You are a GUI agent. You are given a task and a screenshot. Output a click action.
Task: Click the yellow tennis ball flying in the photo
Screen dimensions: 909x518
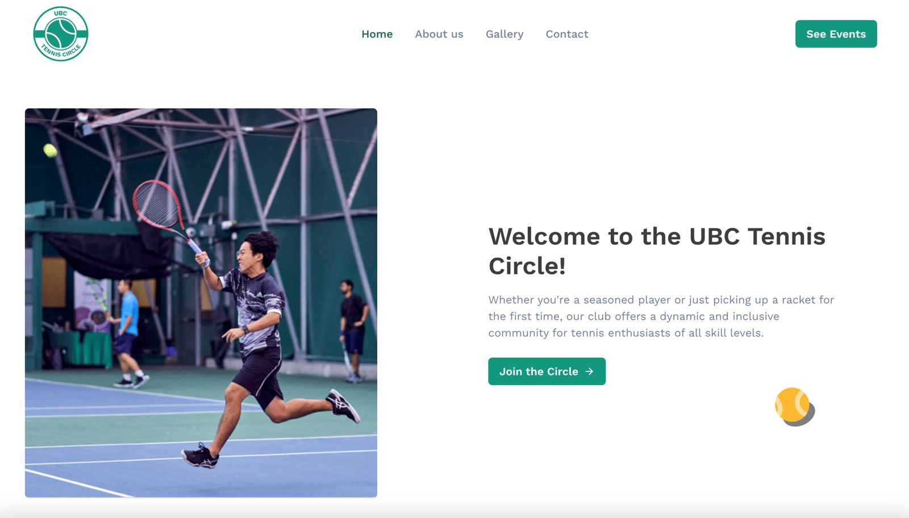click(x=50, y=151)
